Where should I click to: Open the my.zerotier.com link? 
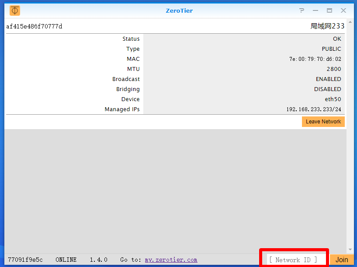[x=171, y=260]
